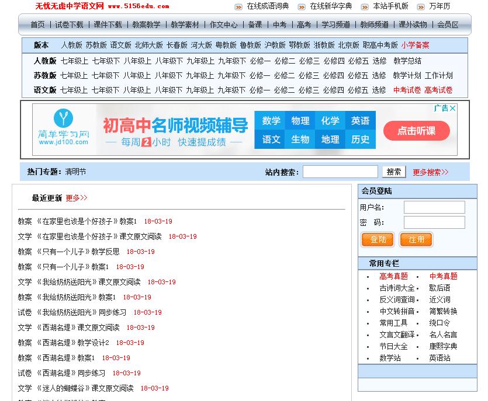
Task: Open the 高考真题 link in 常用专栏
Action: [x=393, y=276]
